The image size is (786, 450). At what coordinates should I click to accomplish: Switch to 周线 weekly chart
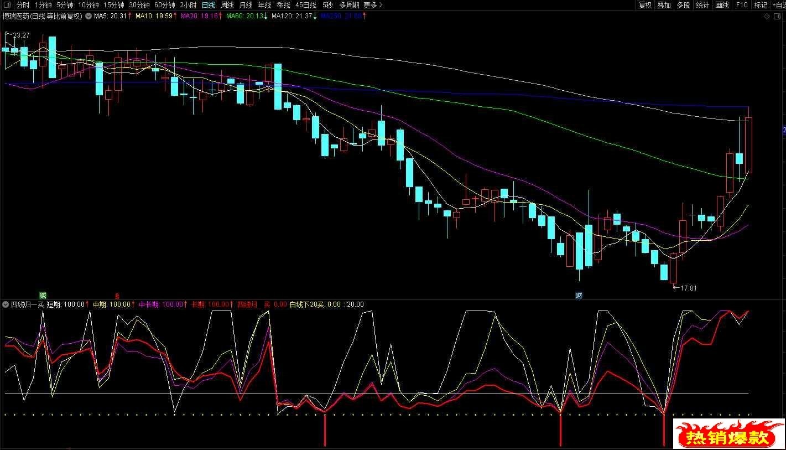pyautogui.click(x=227, y=5)
